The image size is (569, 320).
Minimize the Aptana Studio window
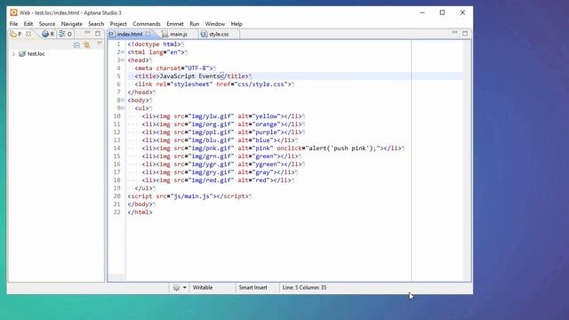pyautogui.click(x=422, y=12)
